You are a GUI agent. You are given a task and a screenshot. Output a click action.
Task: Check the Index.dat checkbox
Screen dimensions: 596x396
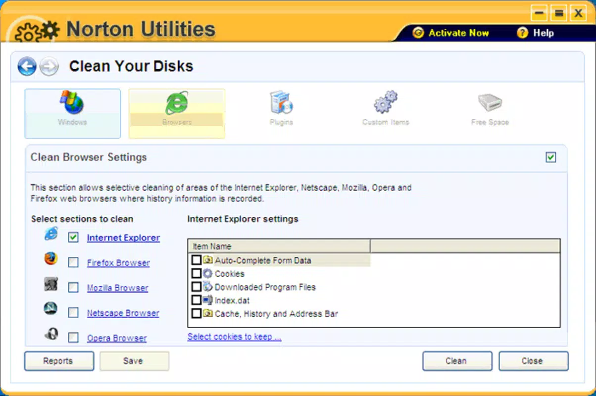coord(197,300)
